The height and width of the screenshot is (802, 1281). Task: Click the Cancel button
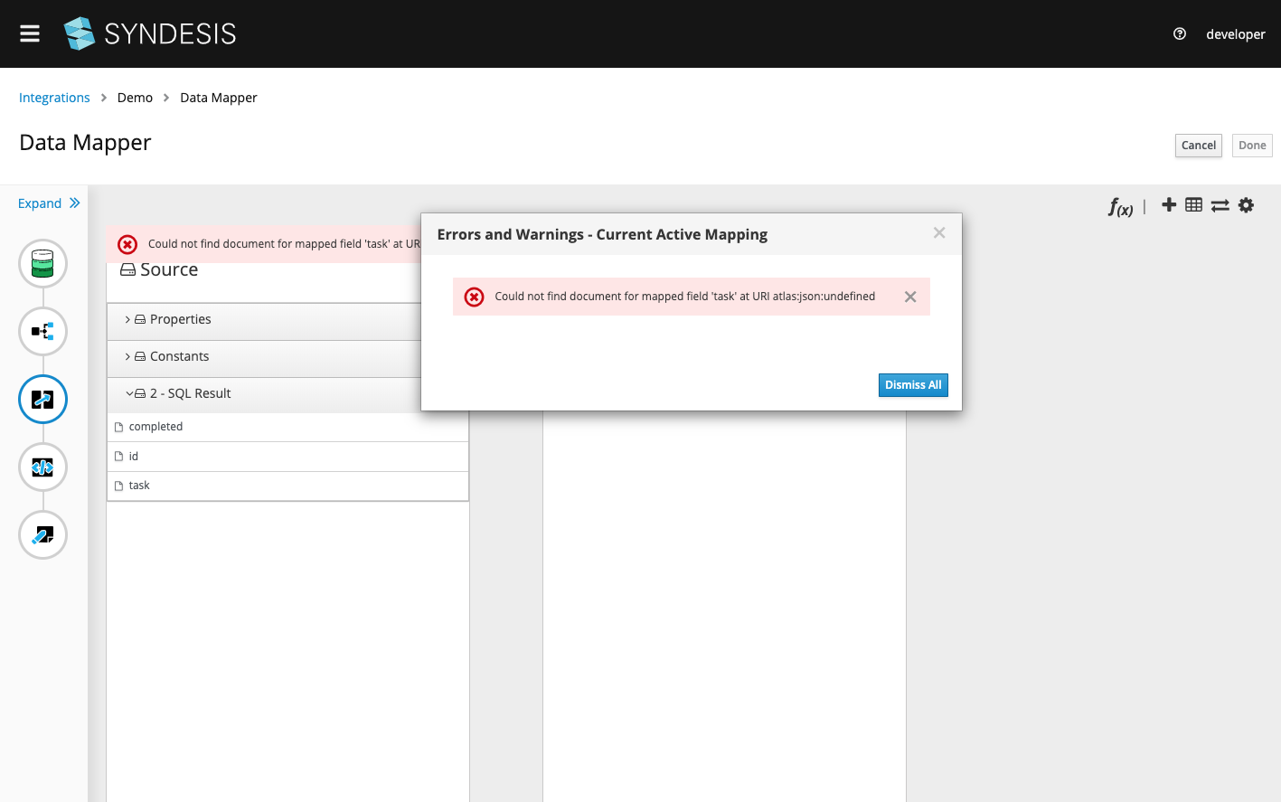[x=1199, y=146]
